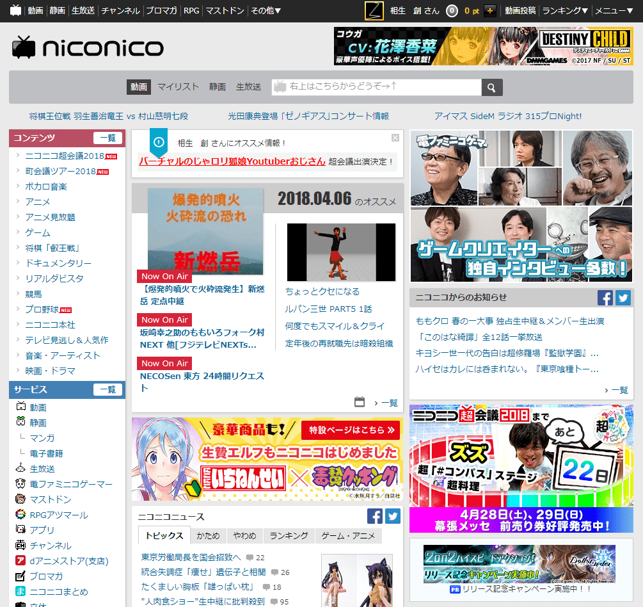Open ボカロ音楽 content link
643x607 pixels.
pyautogui.click(x=46, y=187)
